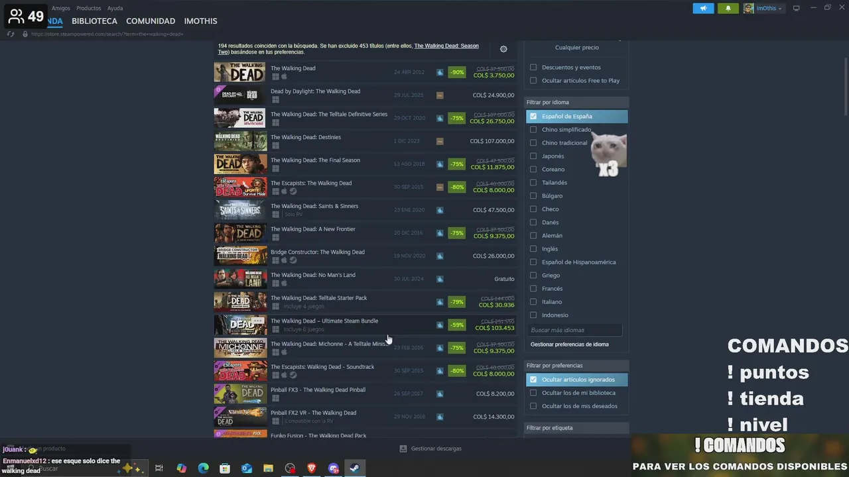Open File Explorer from the taskbar
The height and width of the screenshot is (477, 849).
coord(268,468)
